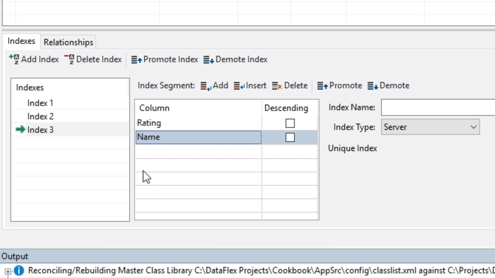Screen dimensions: 495x278
Task: Click the info icon in Output
Action: click(x=19, y=271)
